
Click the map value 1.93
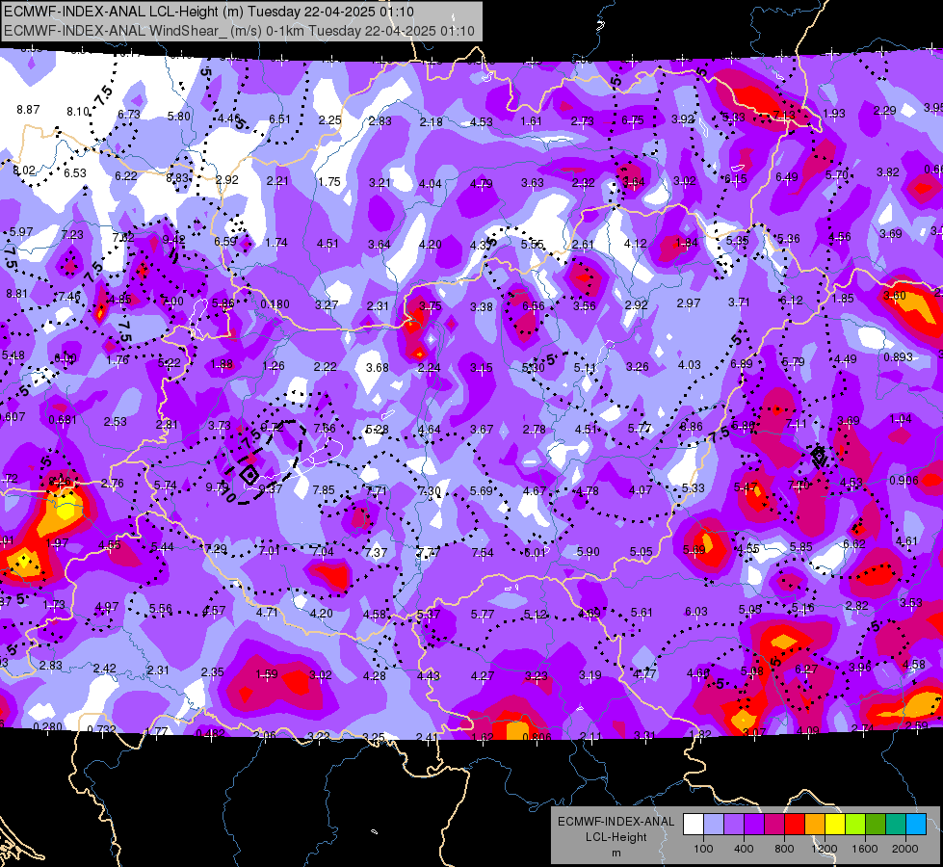[x=834, y=113]
